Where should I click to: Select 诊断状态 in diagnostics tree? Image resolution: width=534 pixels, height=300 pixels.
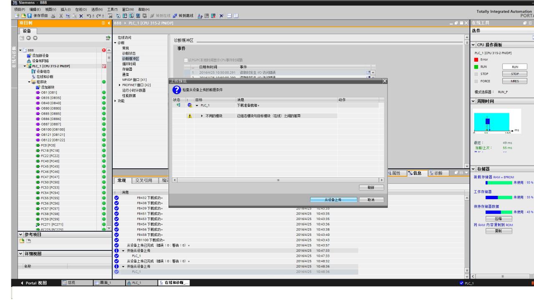pos(128,53)
